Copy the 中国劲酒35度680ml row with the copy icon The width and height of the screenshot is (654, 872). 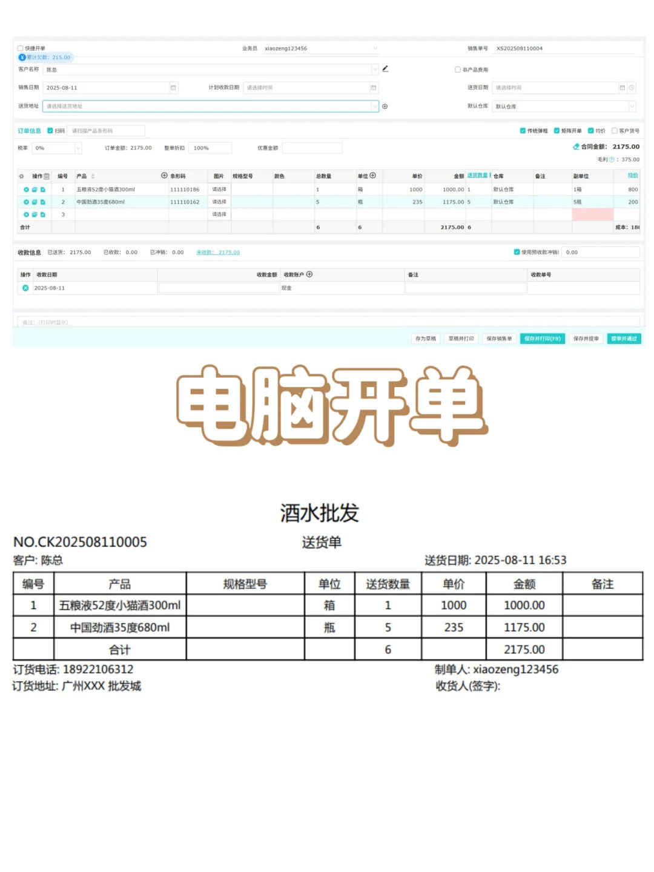click(34, 202)
